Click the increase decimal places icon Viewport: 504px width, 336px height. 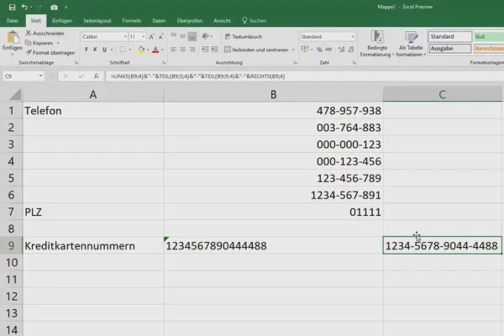pos(341,50)
